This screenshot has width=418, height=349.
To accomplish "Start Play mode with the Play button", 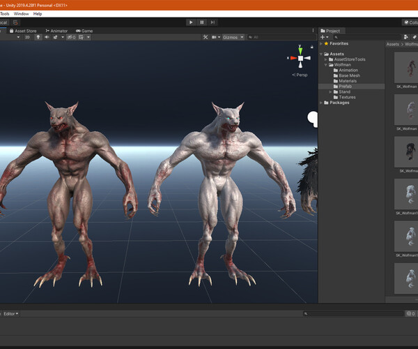I will [x=191, y=22].
